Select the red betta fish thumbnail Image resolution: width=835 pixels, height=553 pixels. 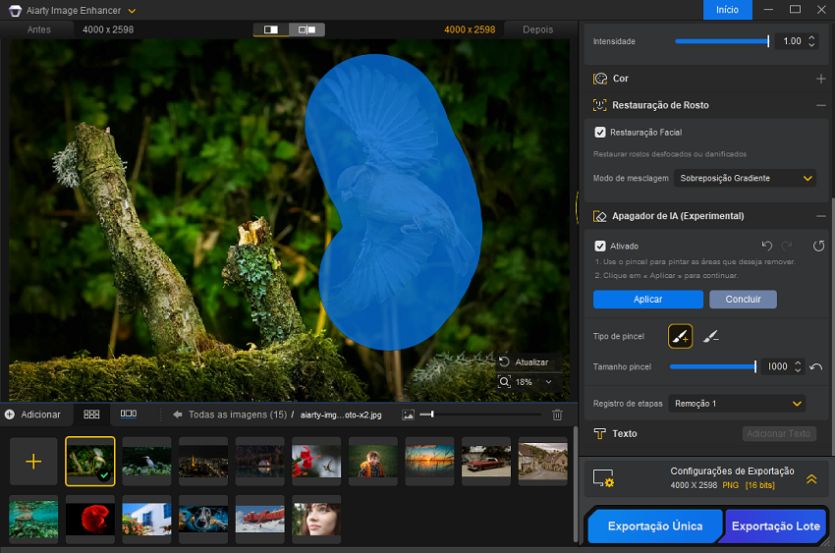90,519
